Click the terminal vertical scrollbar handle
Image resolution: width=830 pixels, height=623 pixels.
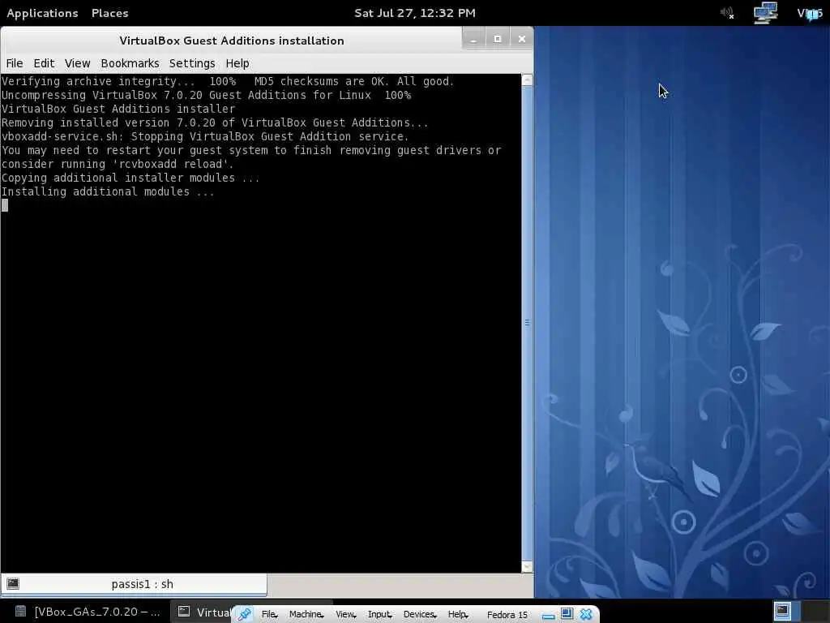coord(527,322)
